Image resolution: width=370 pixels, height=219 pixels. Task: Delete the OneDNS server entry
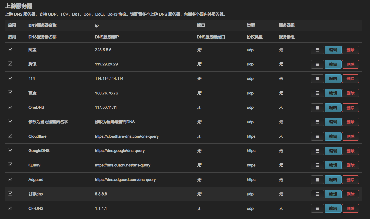coord(350,107)
